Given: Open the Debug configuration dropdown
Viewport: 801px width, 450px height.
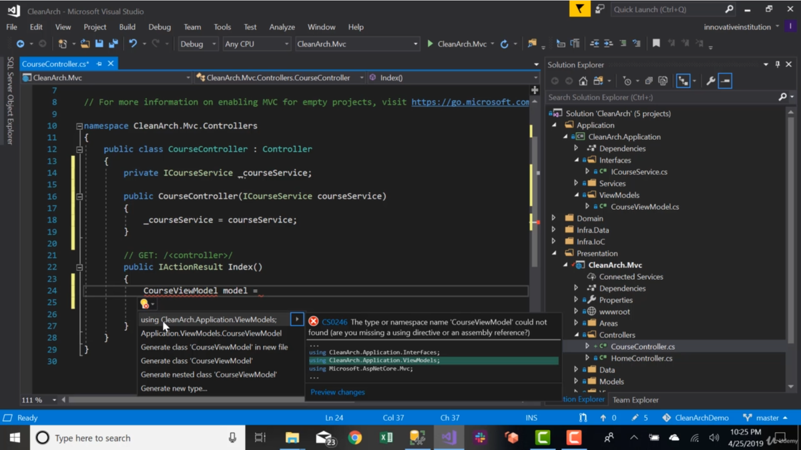Looking at the screenshot, I should click(x=198, y=44).
